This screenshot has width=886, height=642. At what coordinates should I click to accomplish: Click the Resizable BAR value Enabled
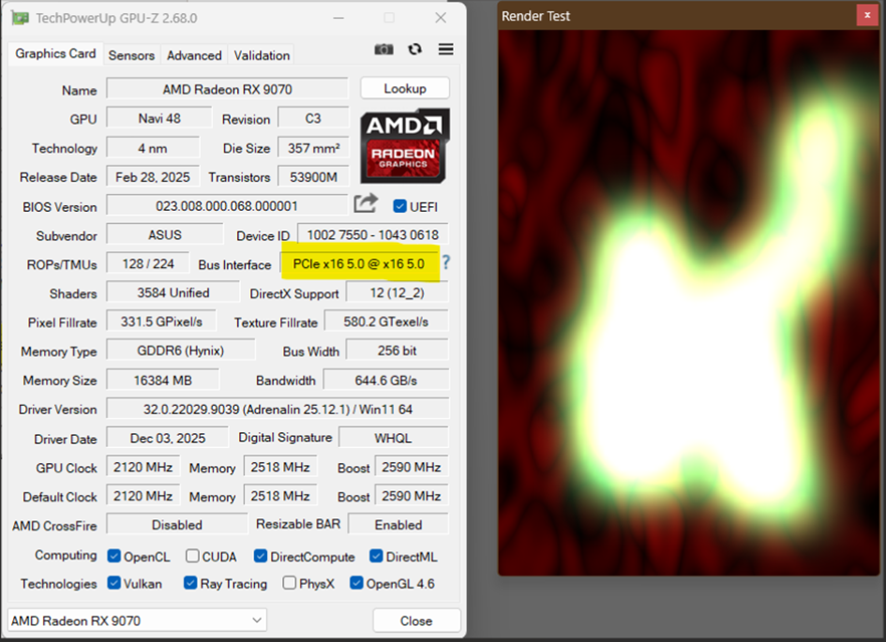398,525
